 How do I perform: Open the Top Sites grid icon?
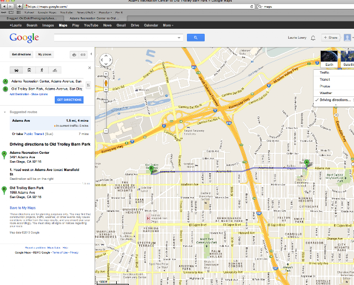pos(18,12)
